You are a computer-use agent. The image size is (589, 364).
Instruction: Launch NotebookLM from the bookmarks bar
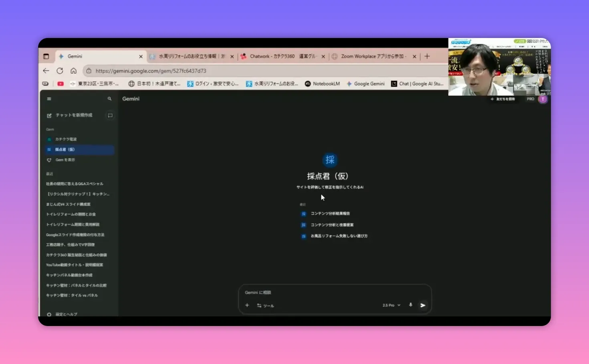pyautogui.click(x=322, y=84)
